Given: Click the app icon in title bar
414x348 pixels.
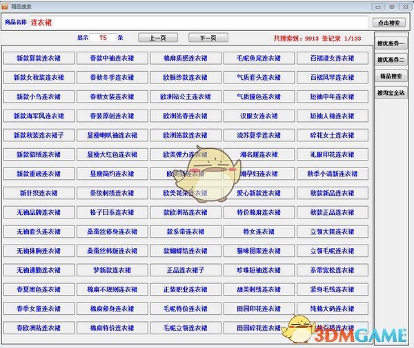Looking at the screenshot, I should [5, 6].
